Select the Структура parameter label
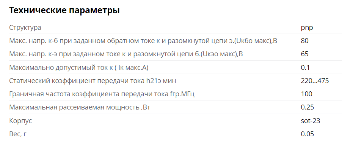Image resolution: width=342 pixels, height=145 pixels. (x=25, y=28)
